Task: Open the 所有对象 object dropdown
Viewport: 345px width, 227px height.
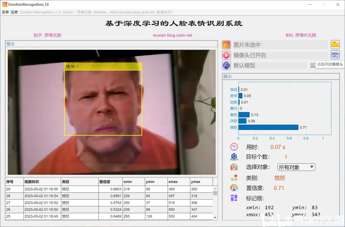Action: (x=296, y=167)
